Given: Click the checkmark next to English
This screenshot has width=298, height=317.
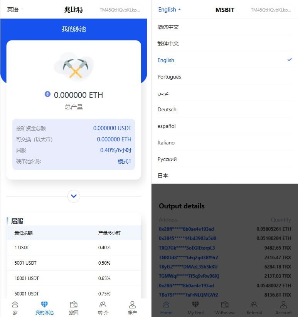Looking at the screenshot, I should point(290,60).
